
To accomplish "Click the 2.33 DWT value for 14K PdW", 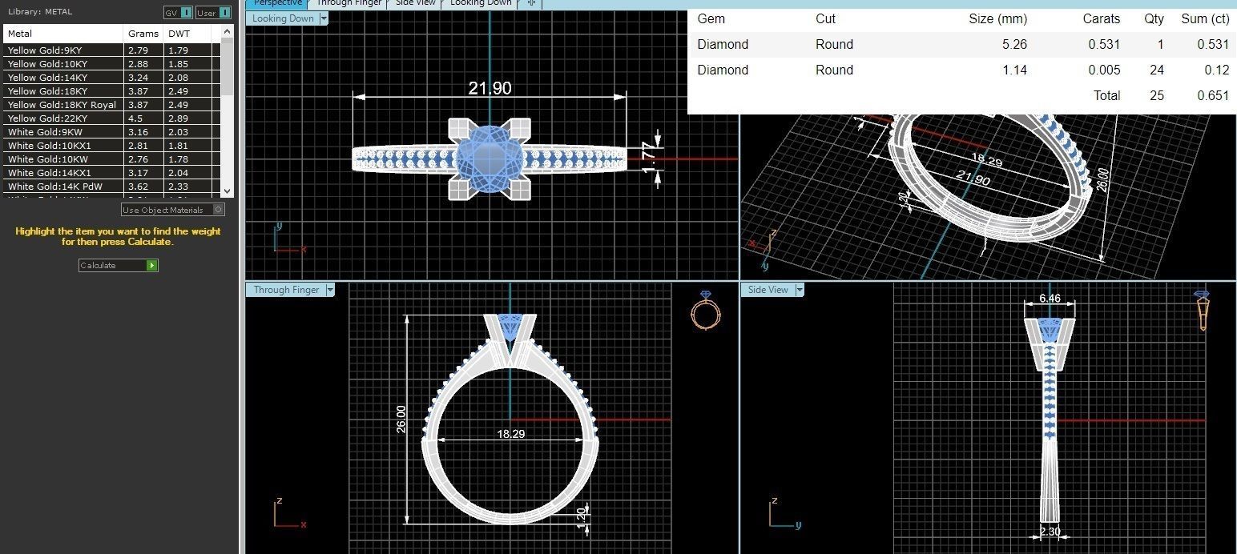I will [178, 187].
